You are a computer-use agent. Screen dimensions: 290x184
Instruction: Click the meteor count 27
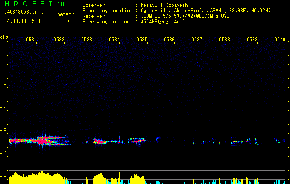point(67,21)
